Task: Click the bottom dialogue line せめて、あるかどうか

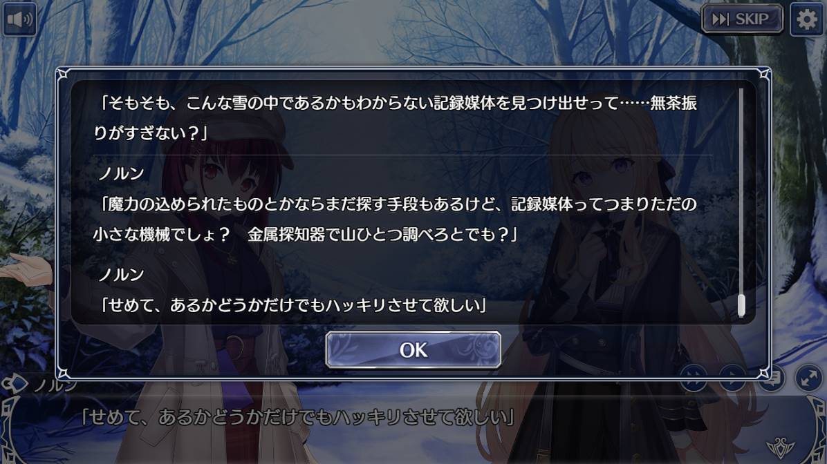Action: click(297, 417)
